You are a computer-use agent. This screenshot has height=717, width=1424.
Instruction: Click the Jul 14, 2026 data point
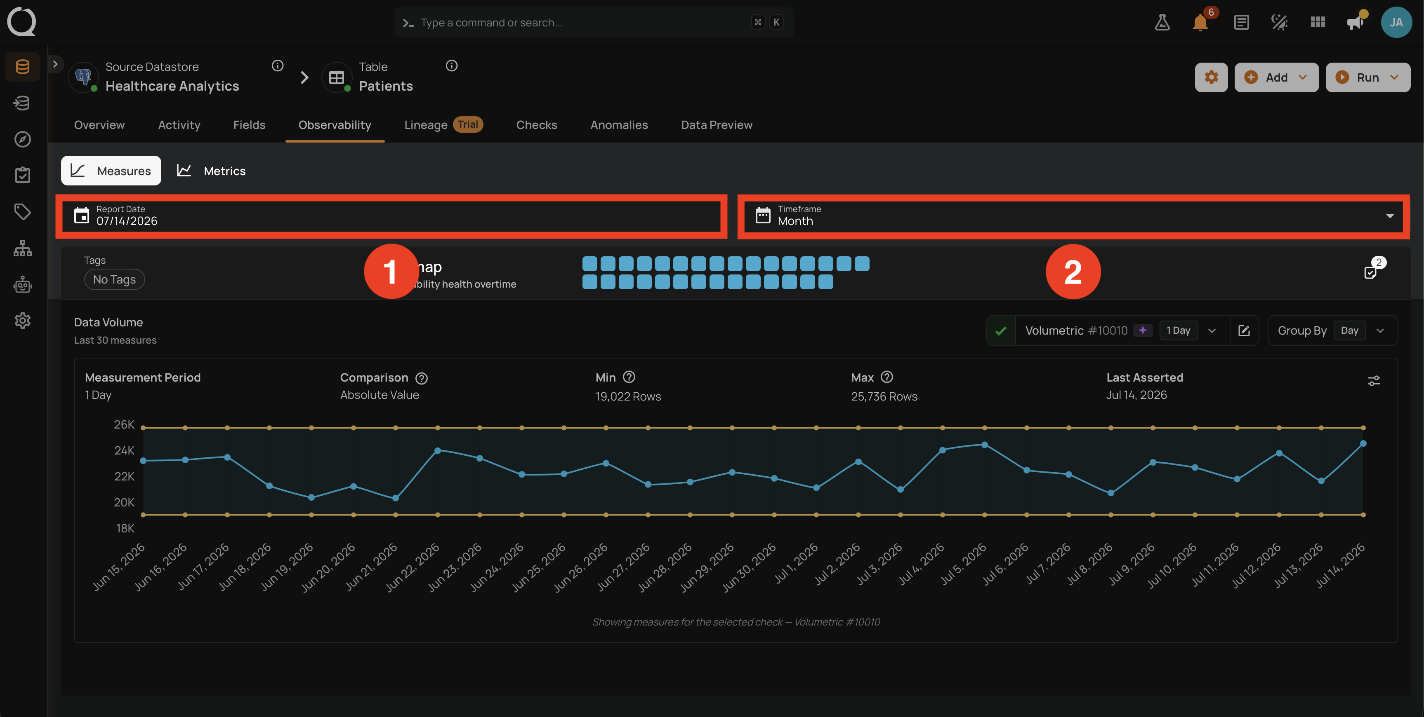click(1363, 443)
